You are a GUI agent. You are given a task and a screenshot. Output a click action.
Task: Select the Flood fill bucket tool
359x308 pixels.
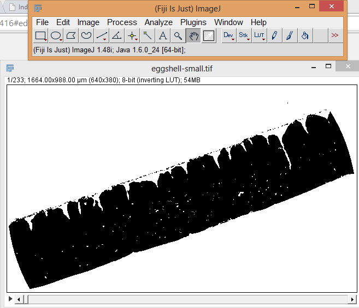[x=305, y=35]
